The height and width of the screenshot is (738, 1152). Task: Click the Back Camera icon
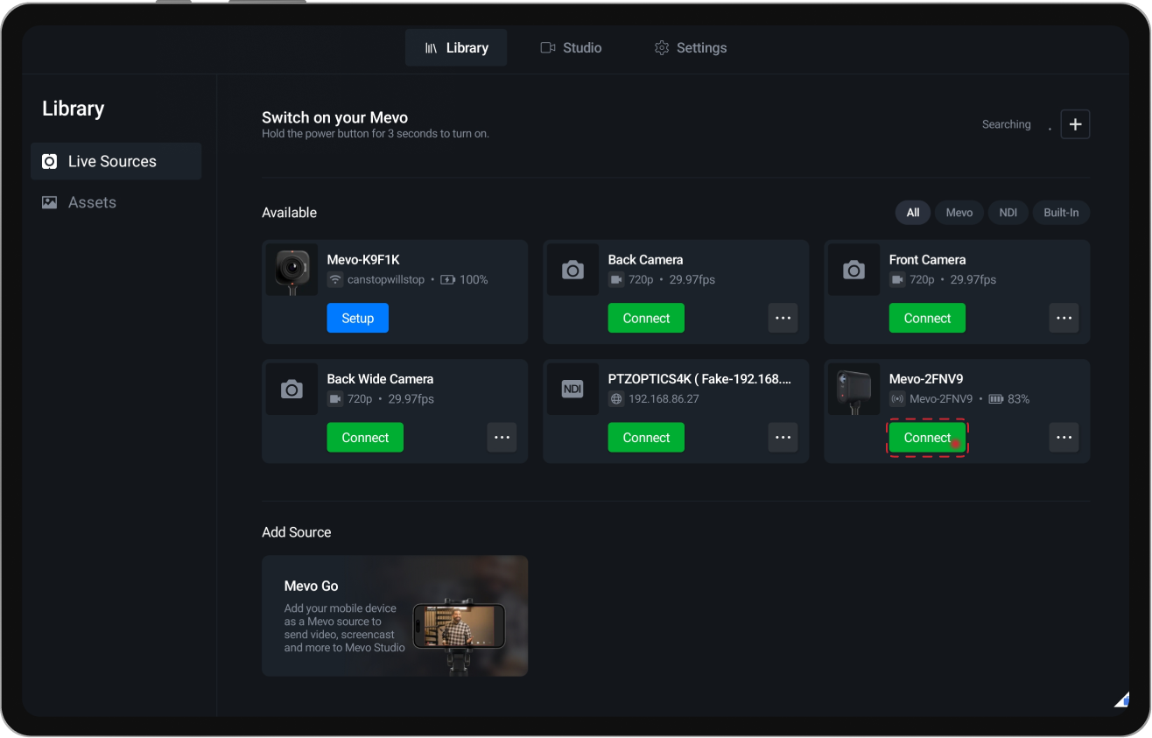click(572, 270)
